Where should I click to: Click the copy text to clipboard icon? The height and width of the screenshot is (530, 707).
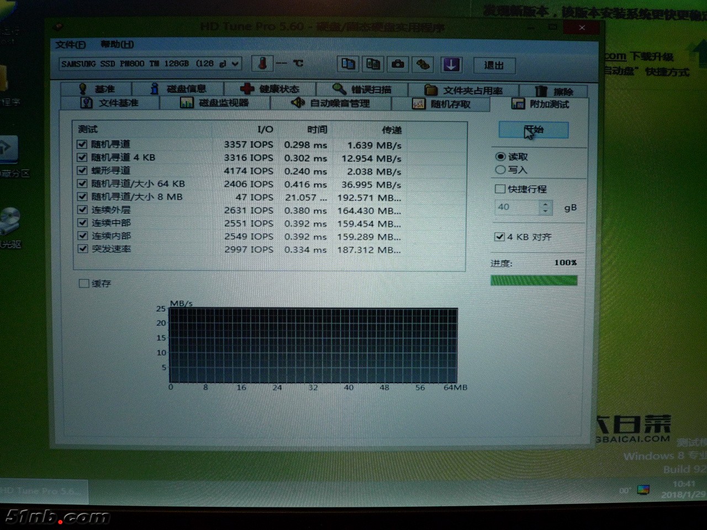pos(348,64)
